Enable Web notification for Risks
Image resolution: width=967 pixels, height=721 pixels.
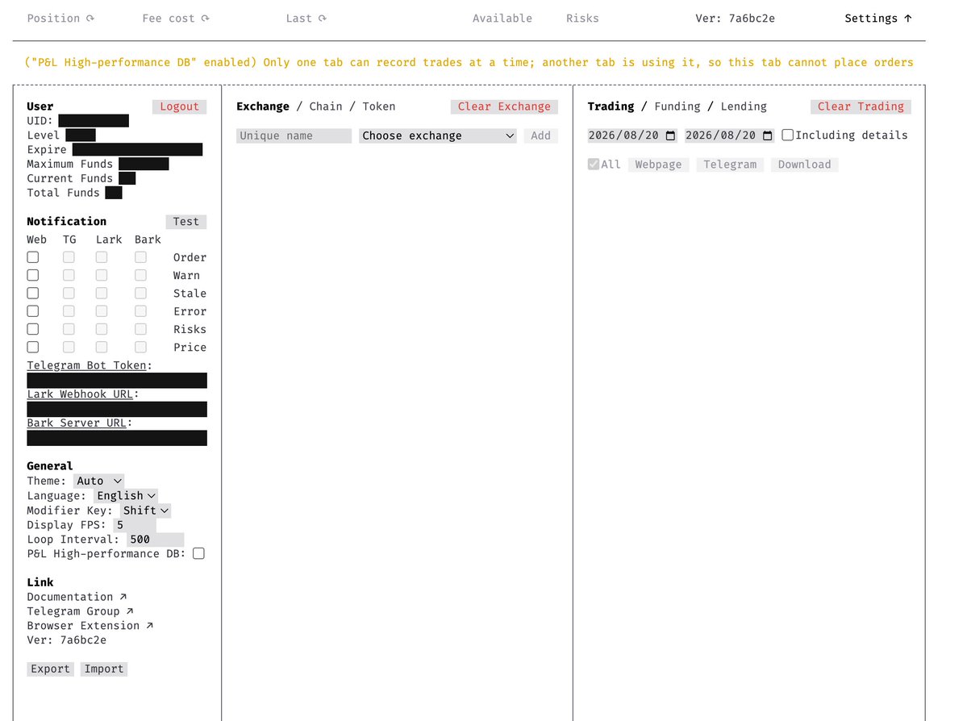33,329
